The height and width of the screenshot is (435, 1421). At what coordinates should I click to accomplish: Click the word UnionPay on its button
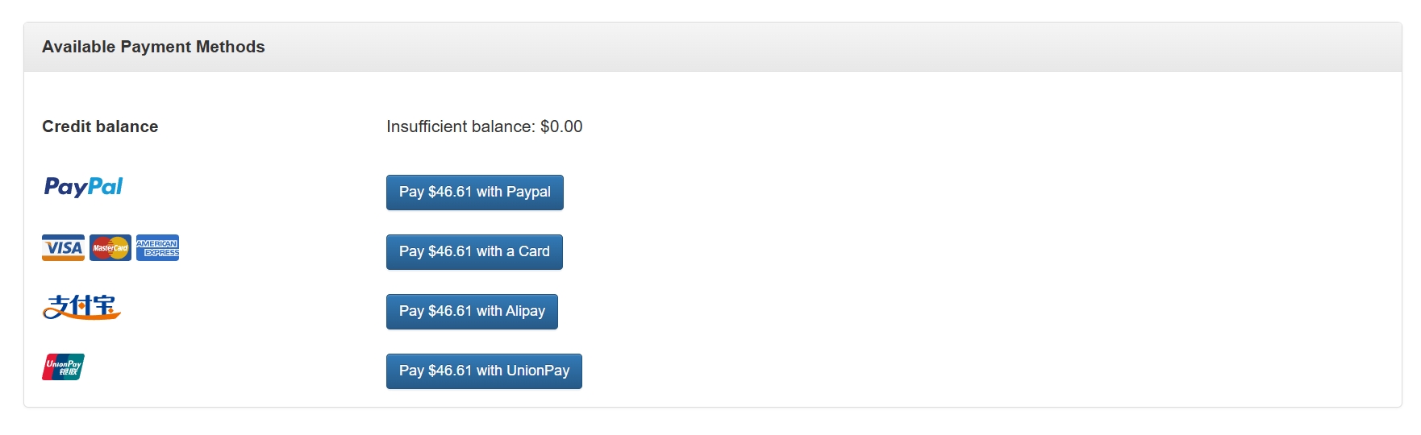point(538,371)
